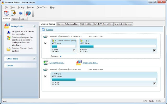Image resolution: width=167 pixels, height=104 pixels.
Task: Select the Backup main tab
Action: (6, 18)
